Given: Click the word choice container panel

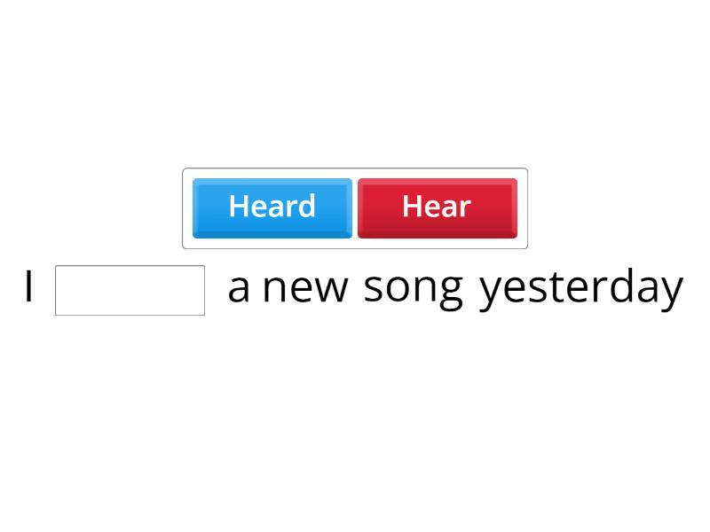Looking at the screenshot, I should tap(355, 207).
